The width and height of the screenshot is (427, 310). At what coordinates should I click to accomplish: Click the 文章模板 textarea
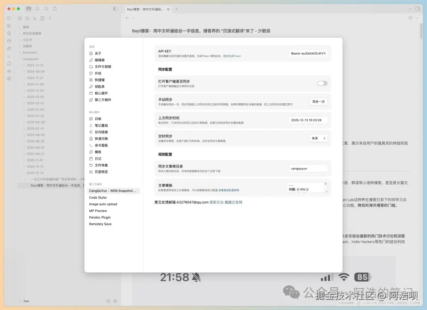click(307, 187)
